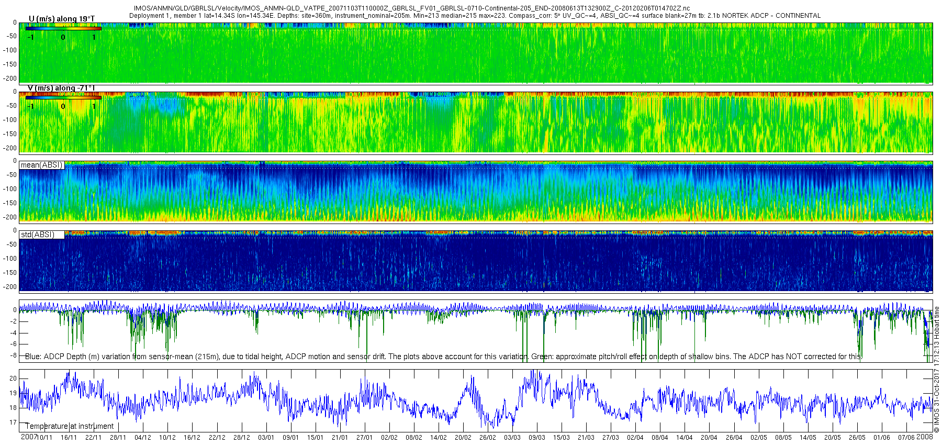Click the -8 tick on ADCP depth variation axis
942x445 pixels.
[x=13, y=355]
